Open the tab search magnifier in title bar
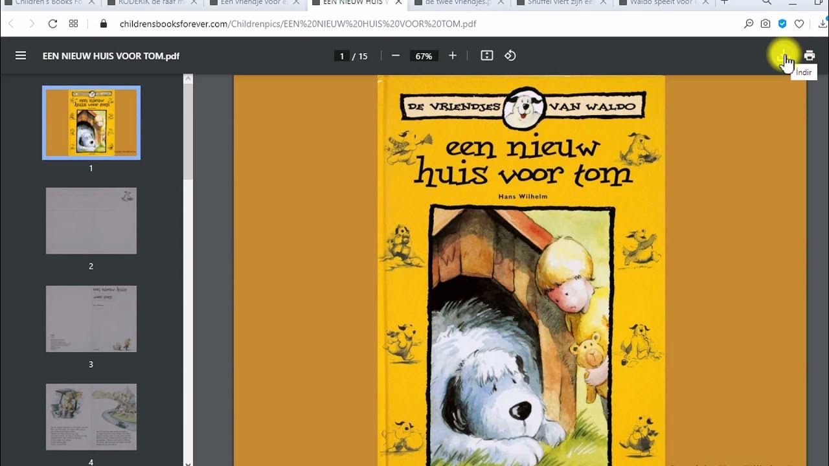This screenshot has width=829, height=466. (x=766, y=3)
